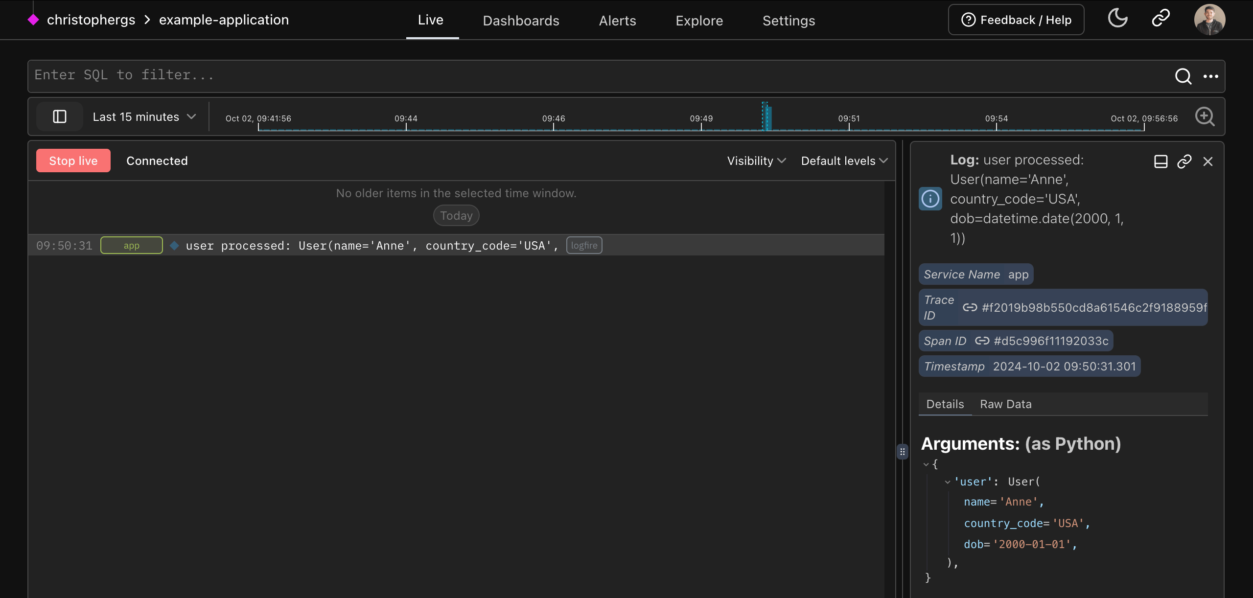Open the Default levels dropdown

coord(843,161)
